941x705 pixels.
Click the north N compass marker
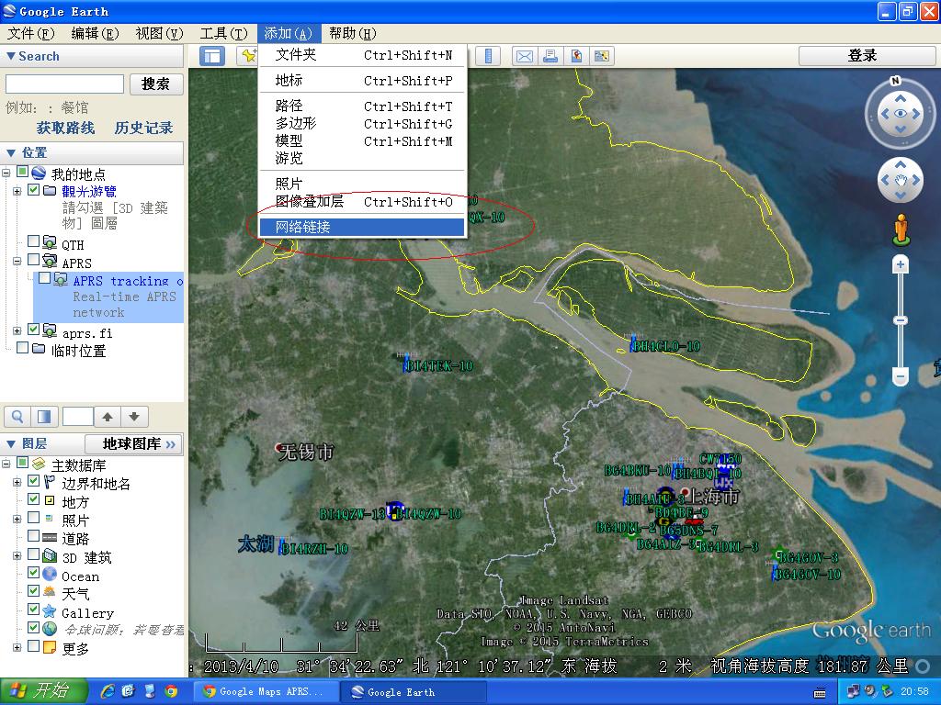click(895, 81)
